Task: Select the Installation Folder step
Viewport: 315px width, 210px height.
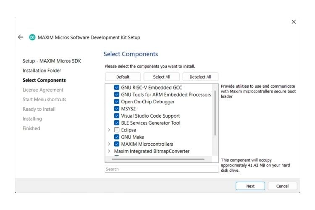Action: coord(42,71)
